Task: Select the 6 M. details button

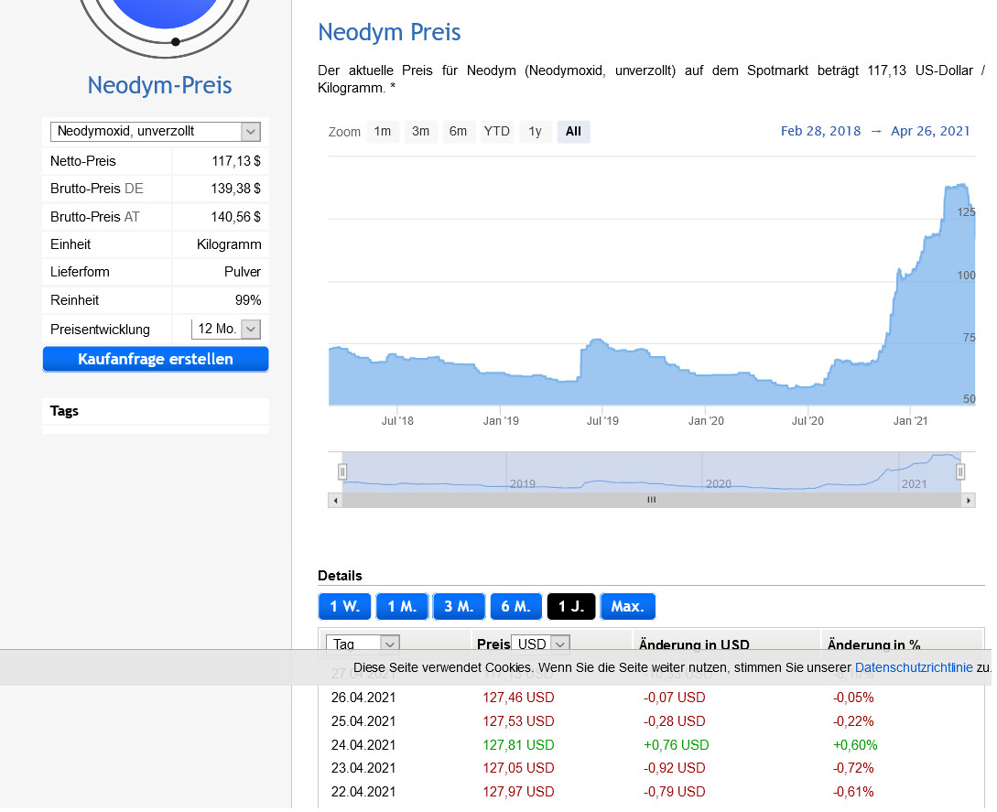Action: (x=516, y=607)
